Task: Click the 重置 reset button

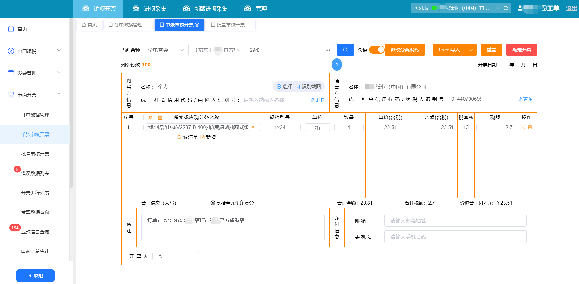Action: [491, 50]
